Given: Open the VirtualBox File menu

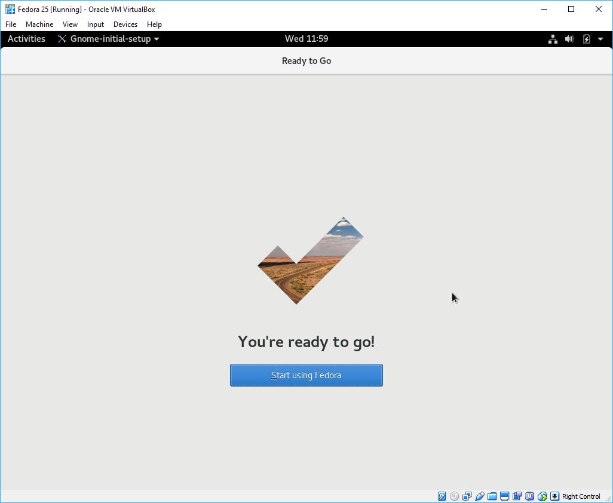Looking at the screenshot, I should point(11,24).
